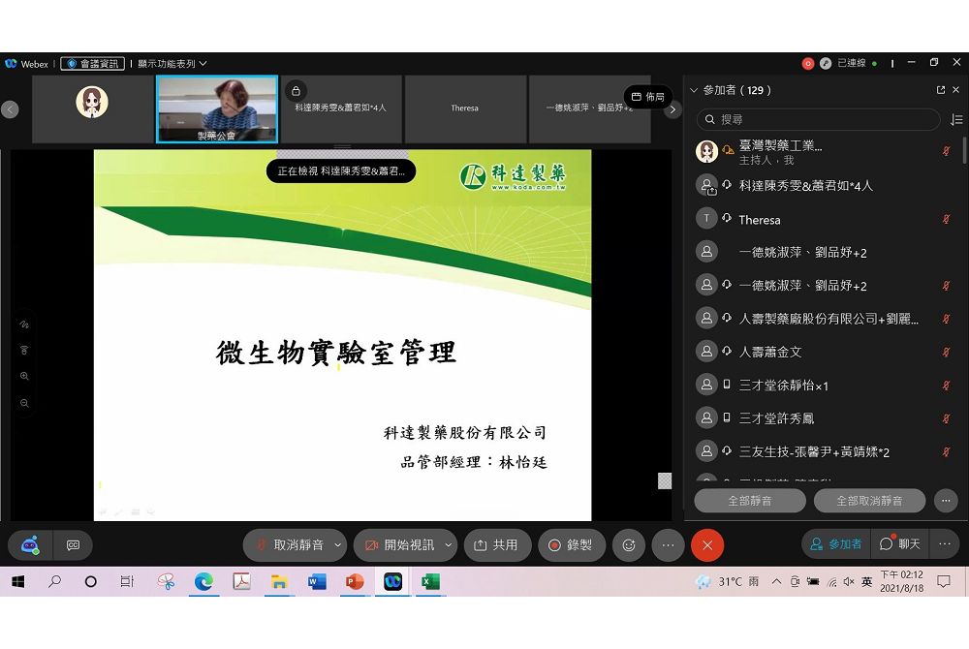The image size is (969, 649).
Task: Click the recording indicator red icon
Action: (808, 64)
